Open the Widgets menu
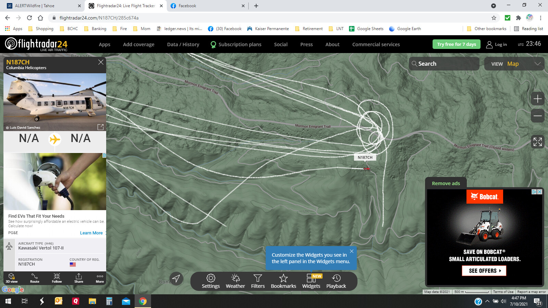The image size is (548, 308). point(311,281)
